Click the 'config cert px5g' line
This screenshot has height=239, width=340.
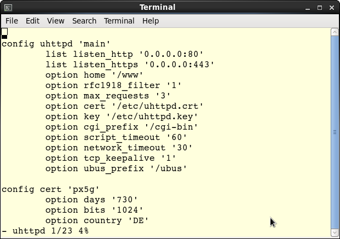pyautogui.click(x=50, y=189)
